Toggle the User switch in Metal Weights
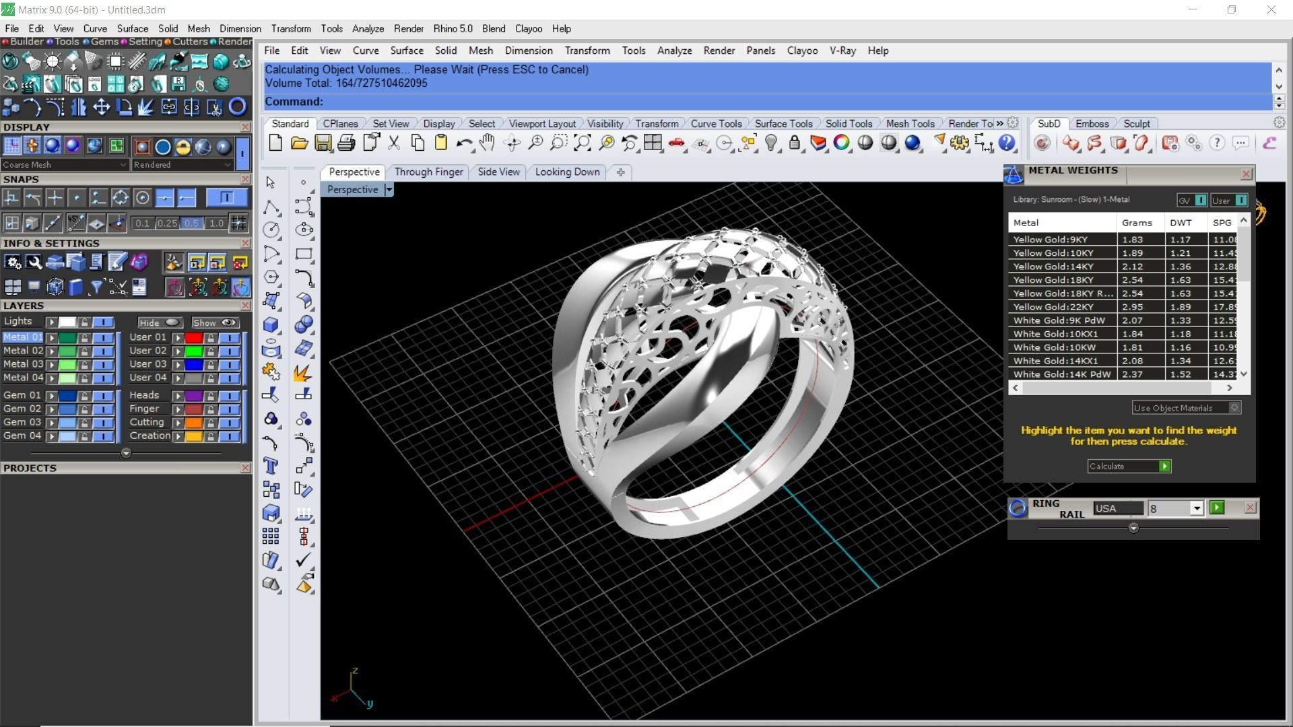 click(x=1240, y=200)
